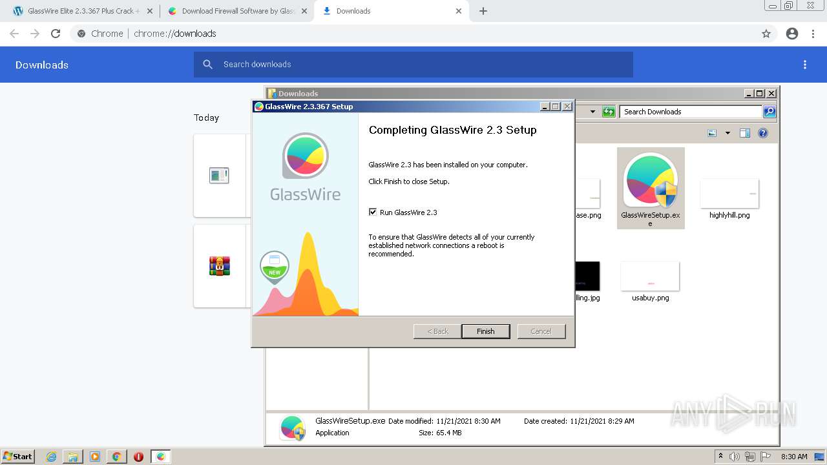Click GlassWire setup taskbar icon
The height and width of the screenshot is (465, 827).
pos(161,457)
